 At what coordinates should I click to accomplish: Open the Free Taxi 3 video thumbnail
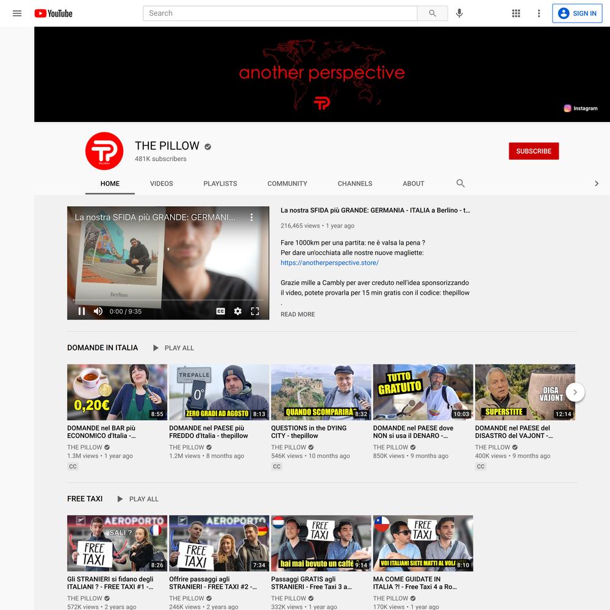pyautogui.click(x=321, y=543)
